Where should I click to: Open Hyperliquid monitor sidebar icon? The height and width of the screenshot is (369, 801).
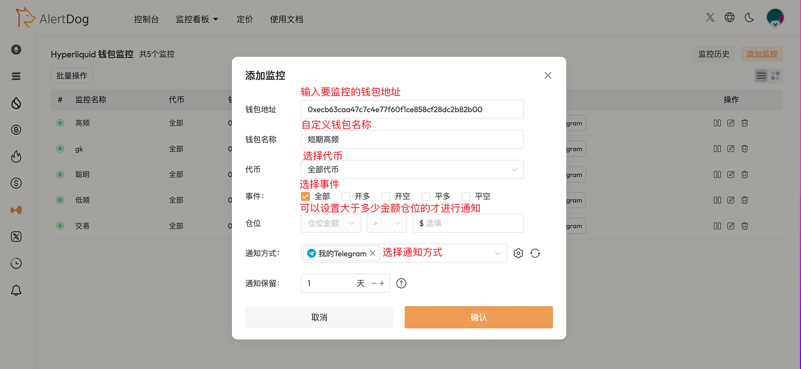pos(16,210)
